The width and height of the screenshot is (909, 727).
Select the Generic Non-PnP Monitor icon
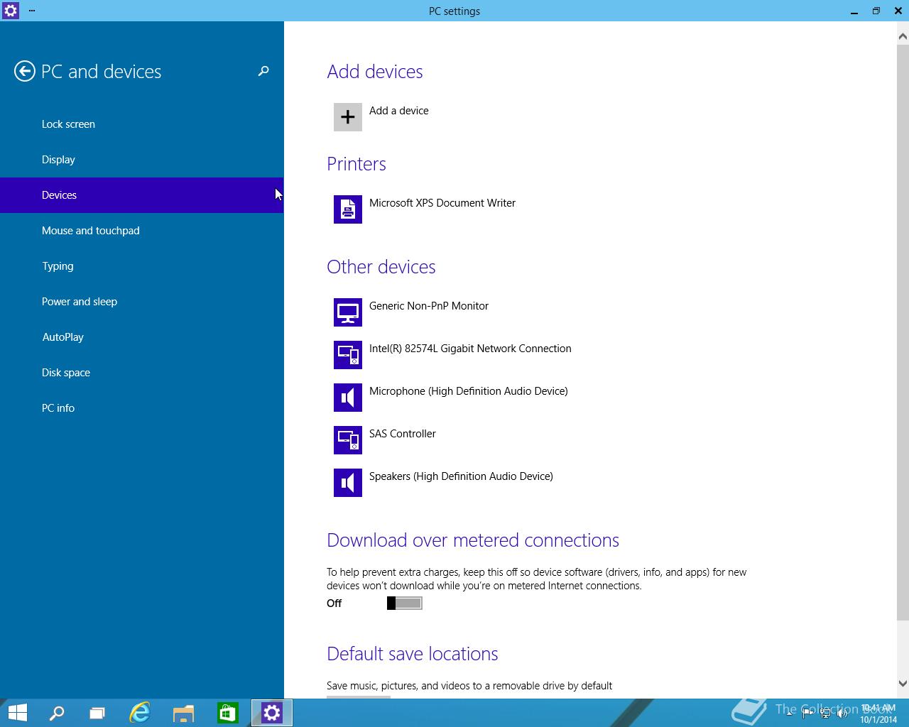(x=348, y=312)
